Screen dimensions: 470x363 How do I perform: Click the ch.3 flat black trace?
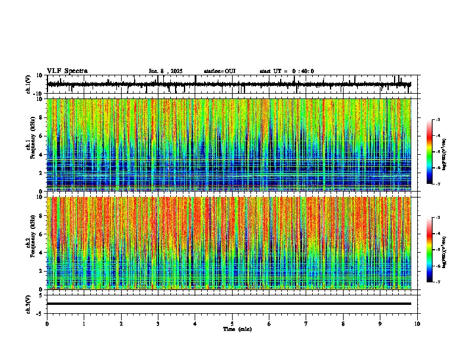(229, 304)
